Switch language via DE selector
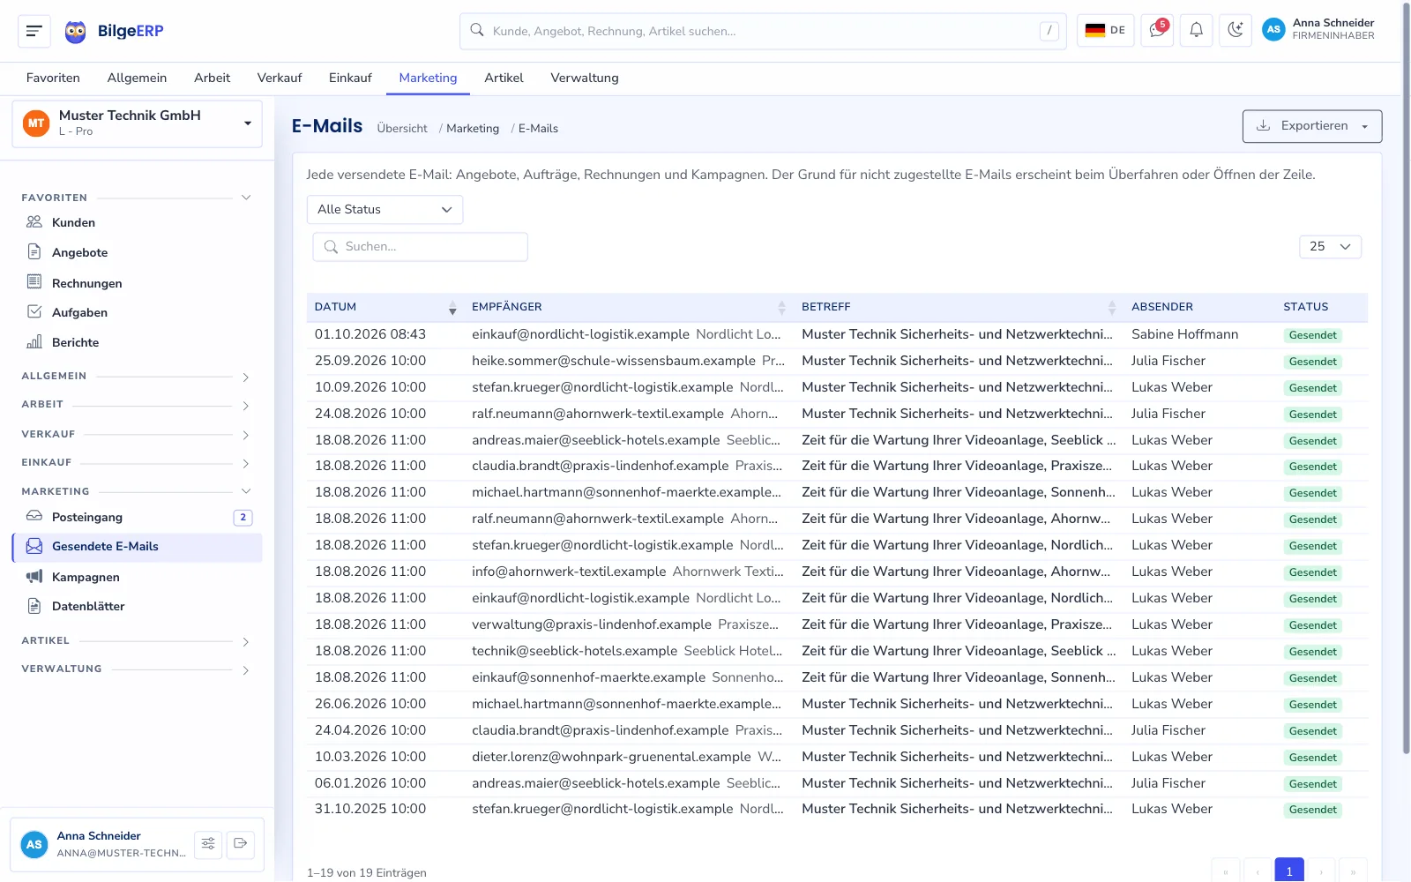Image resolution: width=1411 pixels, height=882 pixels. click(1105, 30)
